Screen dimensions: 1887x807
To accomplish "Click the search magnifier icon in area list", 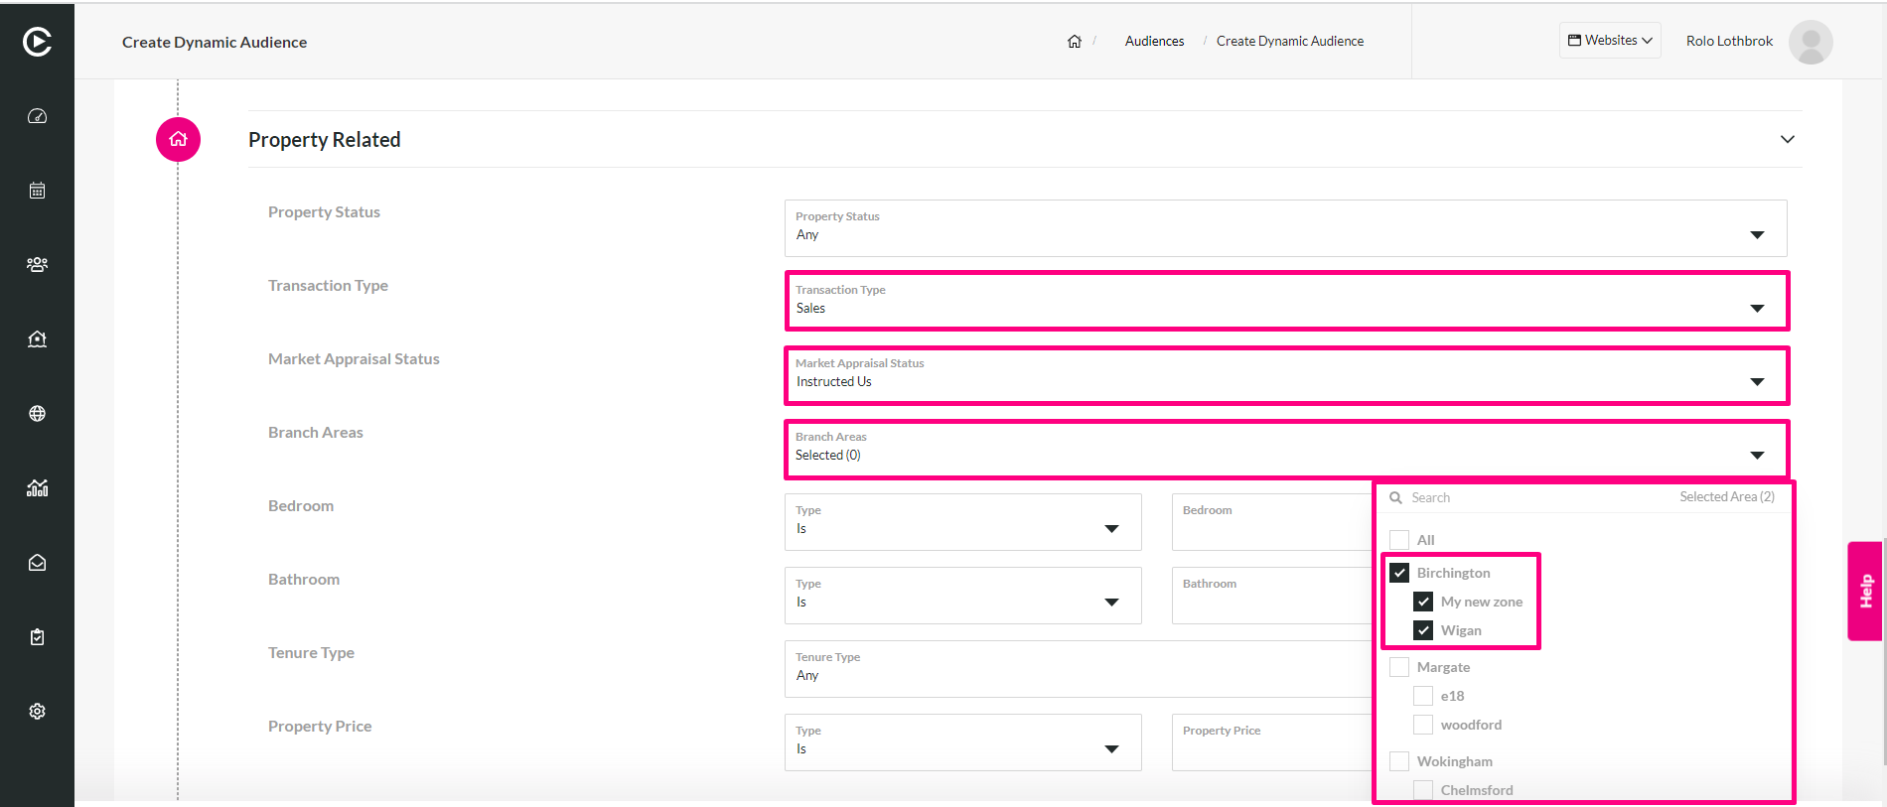I will (x=1395, y=497).
